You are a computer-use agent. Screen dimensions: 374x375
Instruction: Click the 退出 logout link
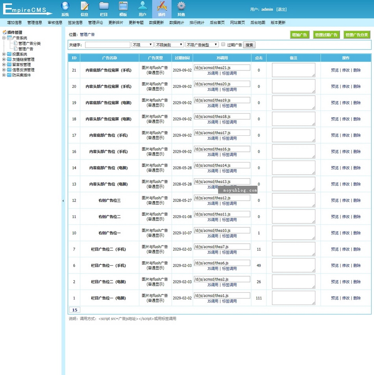coord(281,9)
